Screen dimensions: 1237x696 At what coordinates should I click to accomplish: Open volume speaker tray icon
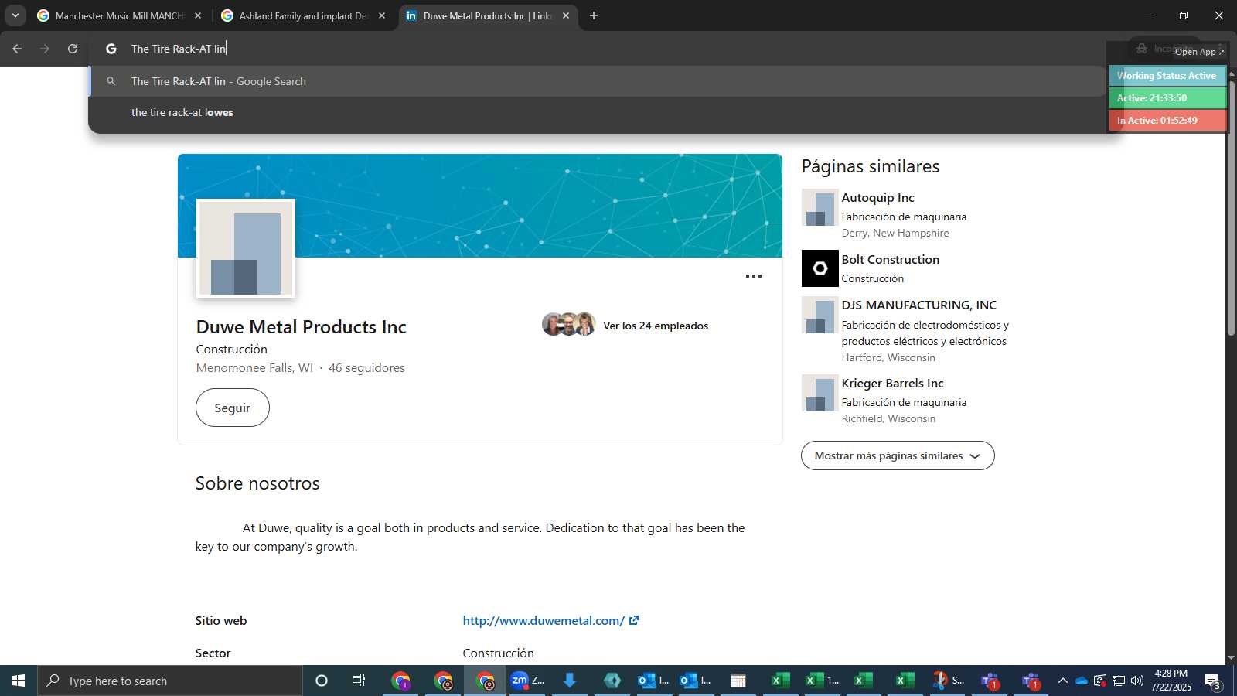(x=1137, y=681)
